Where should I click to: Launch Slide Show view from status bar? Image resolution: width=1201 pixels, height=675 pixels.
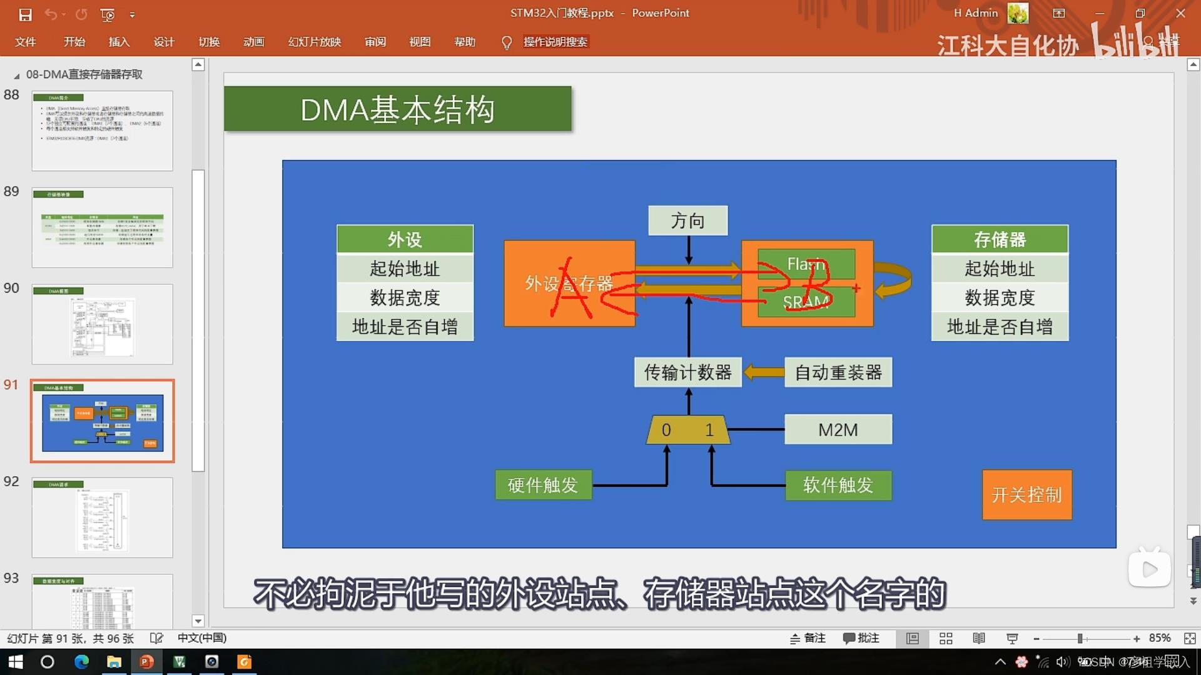coord(1012,638)
